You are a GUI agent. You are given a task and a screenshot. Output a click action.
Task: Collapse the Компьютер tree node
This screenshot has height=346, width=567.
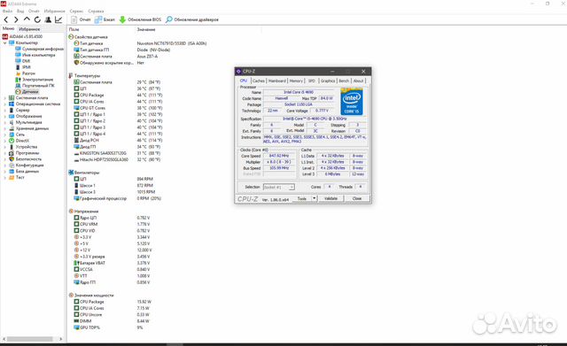click(4, 43)
